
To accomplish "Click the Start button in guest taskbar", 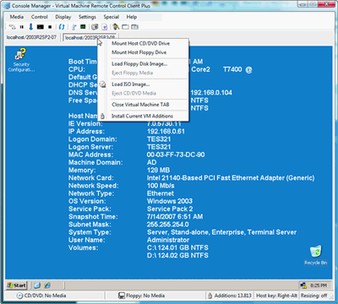I will click(16, 285).
